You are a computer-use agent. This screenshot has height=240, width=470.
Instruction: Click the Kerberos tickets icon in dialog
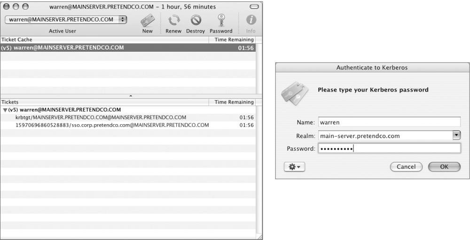tap(295, 93)
